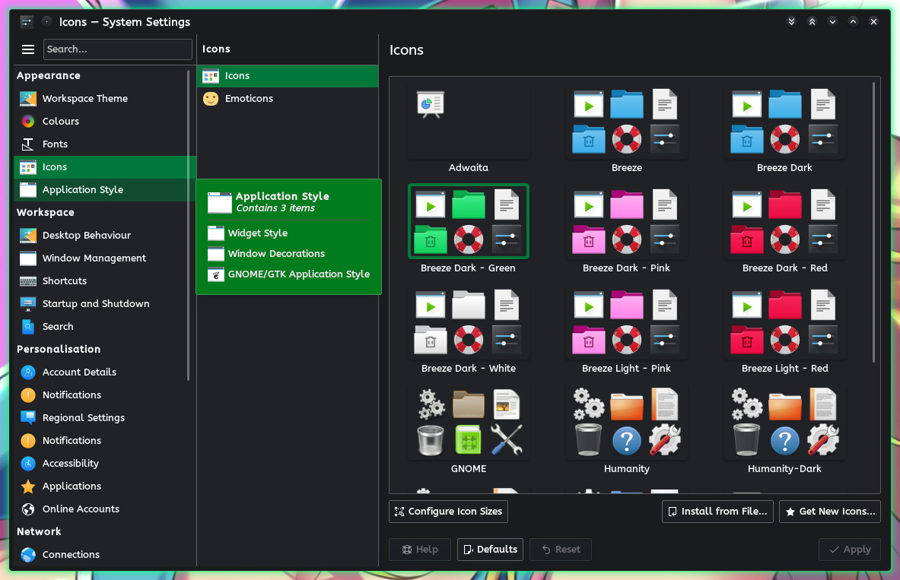Restore Defaults

(490, 550)
